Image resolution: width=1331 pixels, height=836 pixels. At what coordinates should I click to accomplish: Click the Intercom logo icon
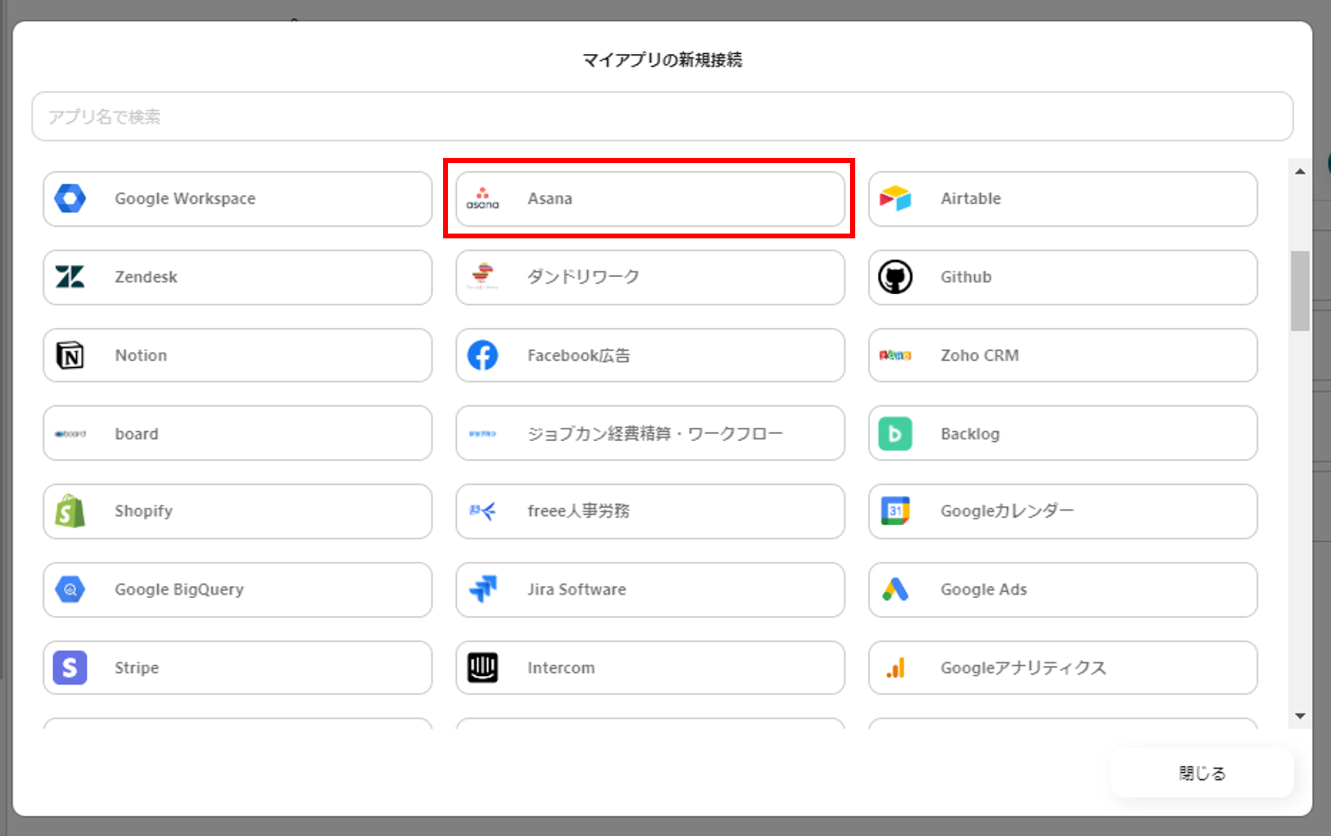pyautogui.click(x=482, y=667)
